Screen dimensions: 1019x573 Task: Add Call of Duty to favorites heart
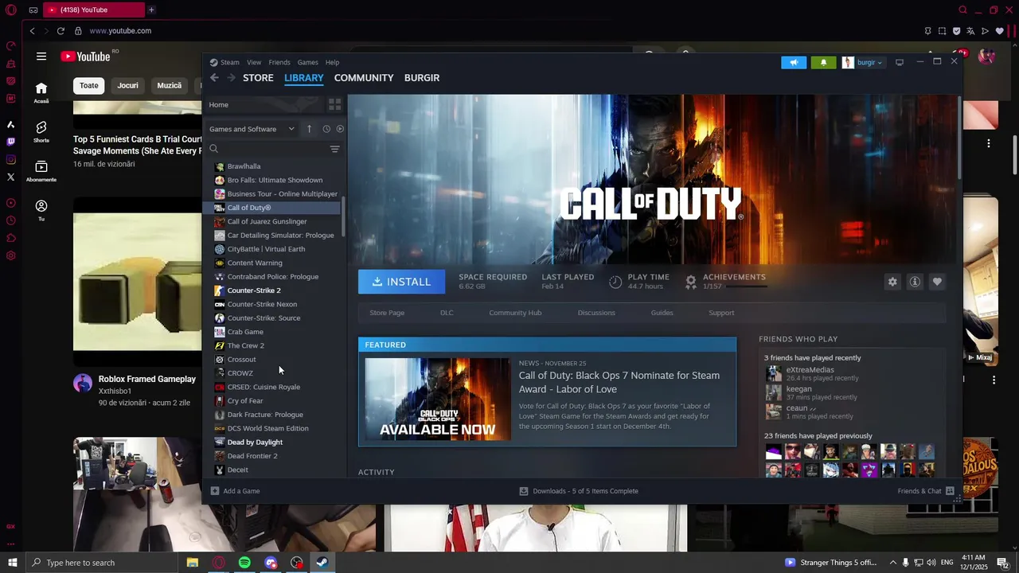[x=937, y=282]
